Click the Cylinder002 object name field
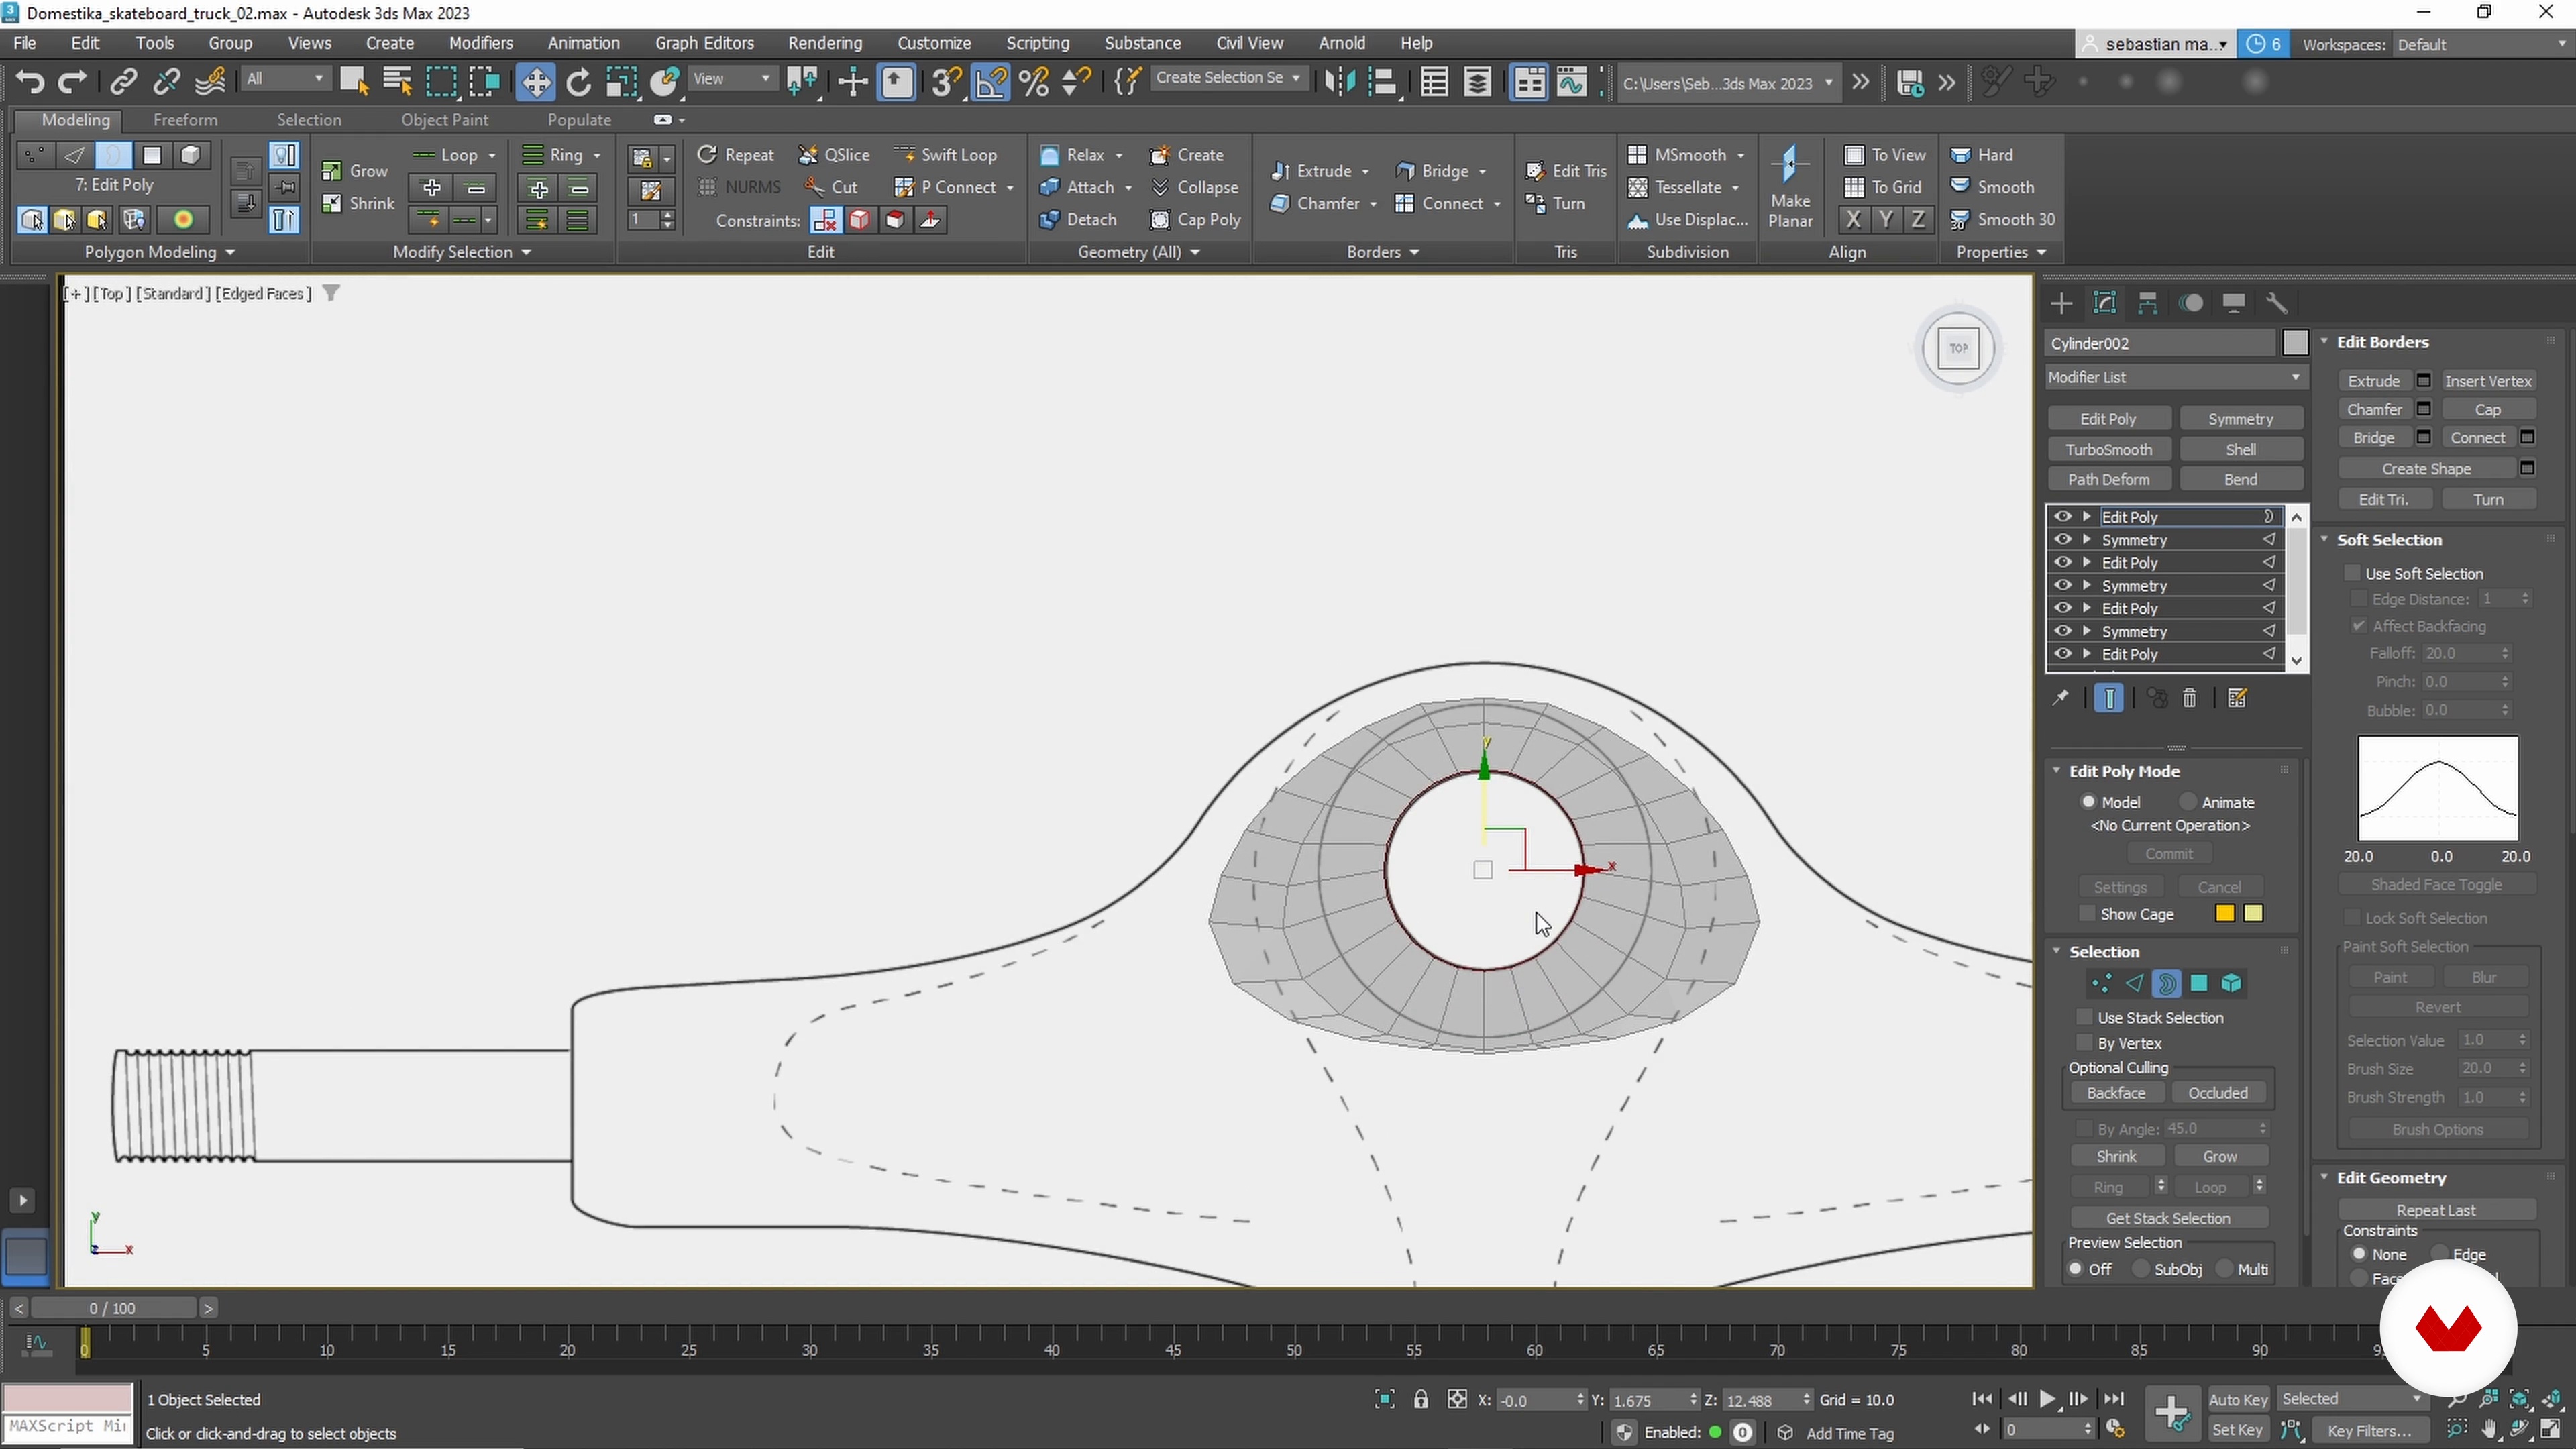 (x=2160, y=343)
